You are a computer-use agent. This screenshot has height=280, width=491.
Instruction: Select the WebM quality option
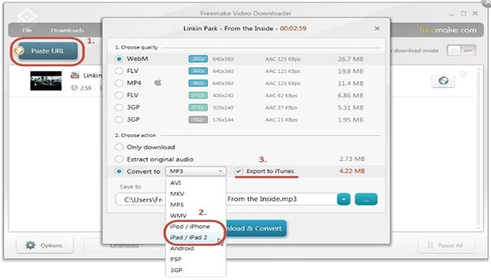point(119,59)
